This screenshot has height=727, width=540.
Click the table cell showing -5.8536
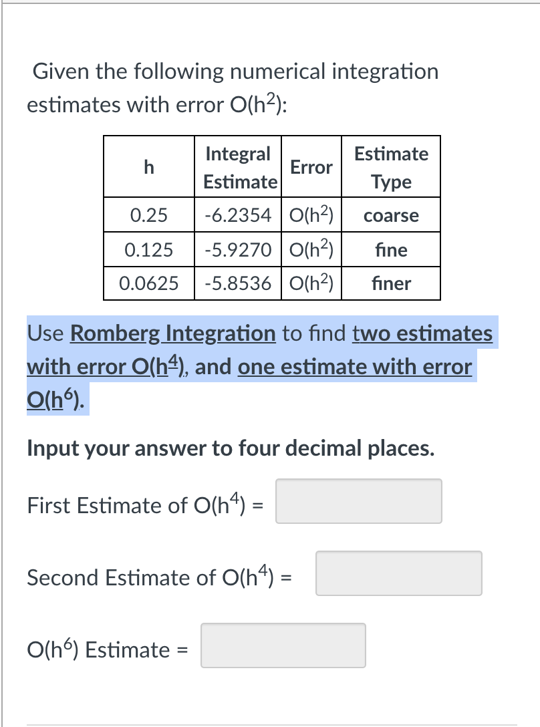(238, 283)
